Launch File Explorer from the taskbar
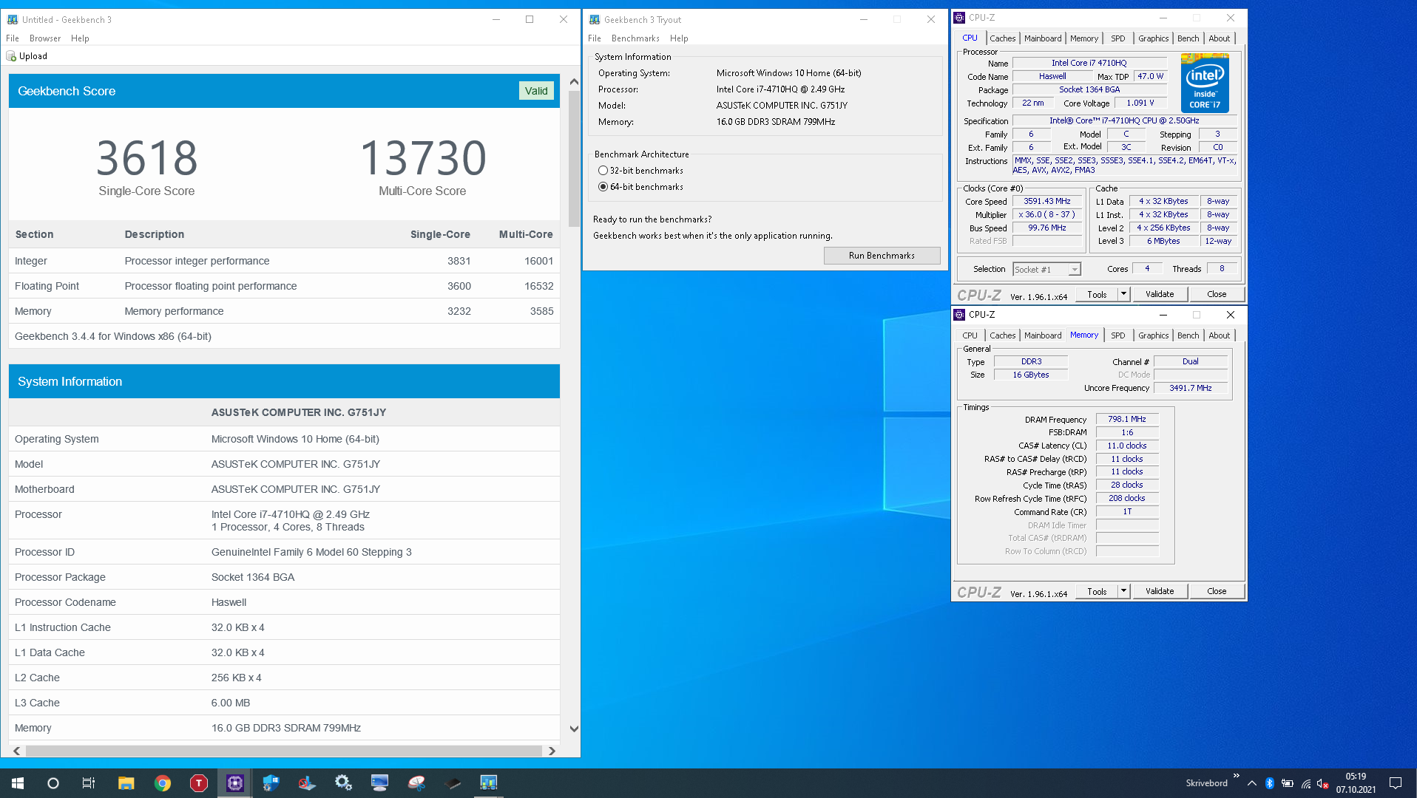This screenshot has width=1417, height=798. coord(126,783)
